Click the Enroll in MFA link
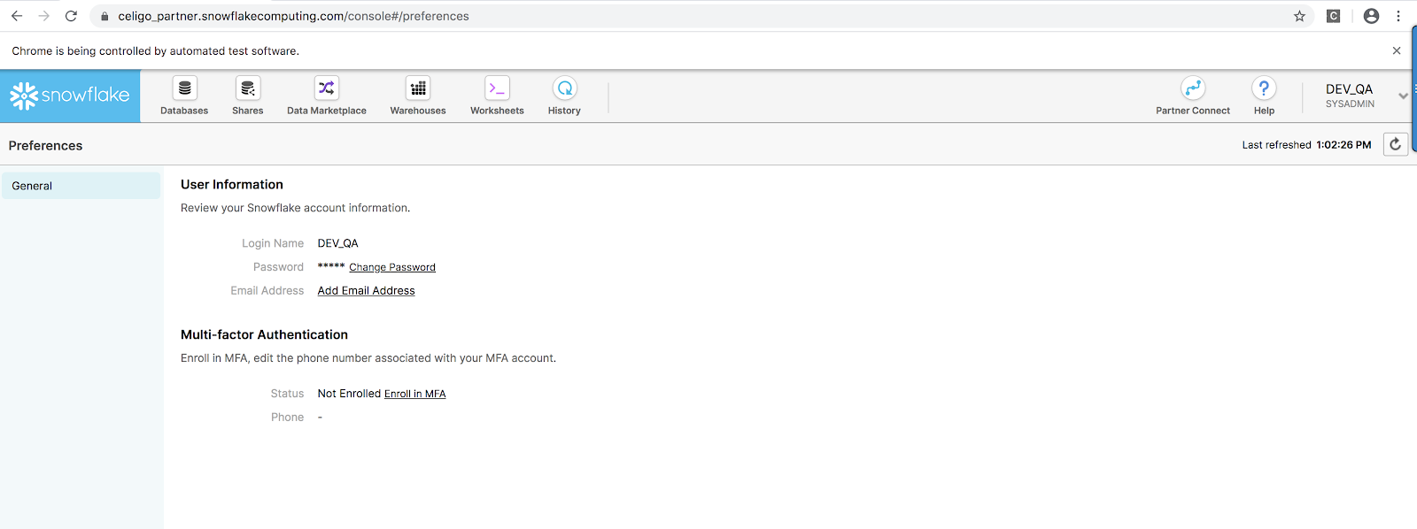This screenshot has height=529, width=1417. (x=414, y=395)
